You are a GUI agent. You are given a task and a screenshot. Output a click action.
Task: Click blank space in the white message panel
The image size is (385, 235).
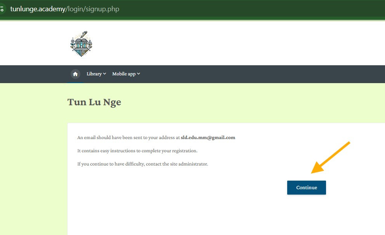pyautogui.click(x=194, y=210)
